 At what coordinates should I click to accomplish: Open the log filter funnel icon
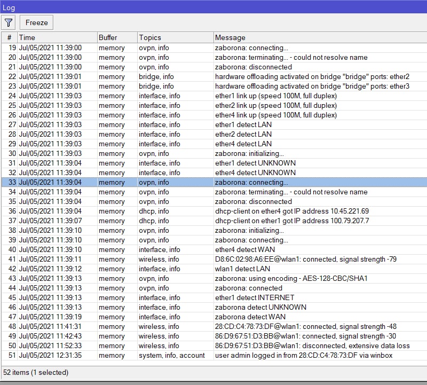pyautogui.click(x=9, y=22)
